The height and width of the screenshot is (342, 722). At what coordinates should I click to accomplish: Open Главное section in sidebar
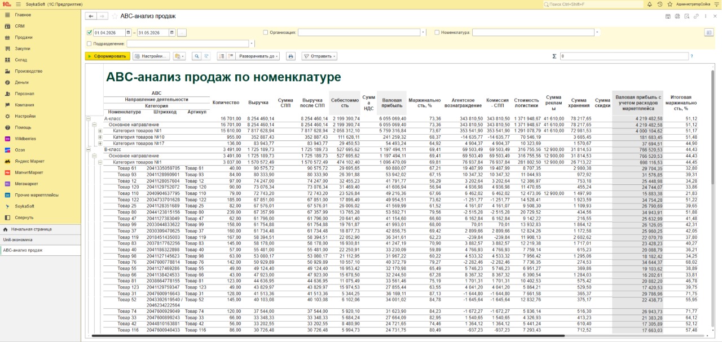pyautogui.click(x=23, y=15)
